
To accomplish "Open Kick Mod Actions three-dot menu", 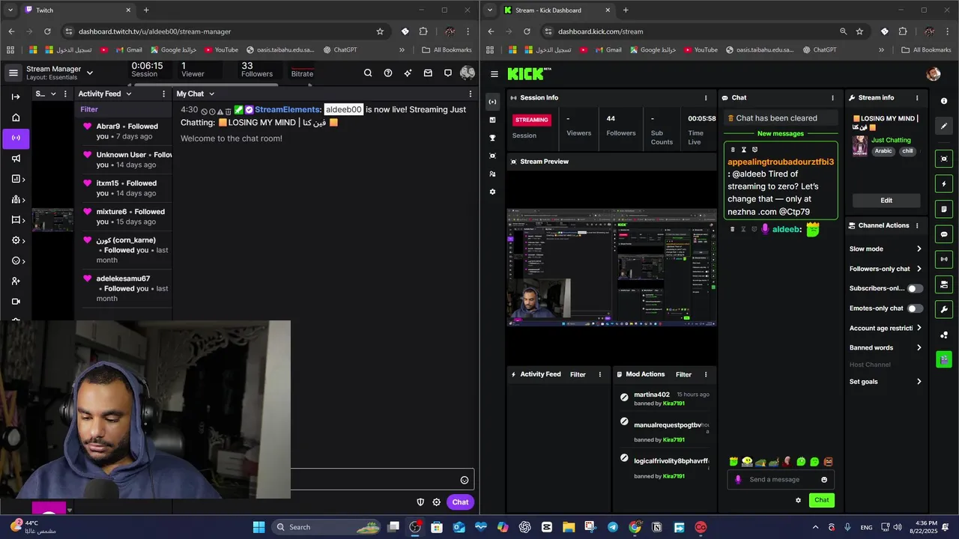I will (705, 374).
